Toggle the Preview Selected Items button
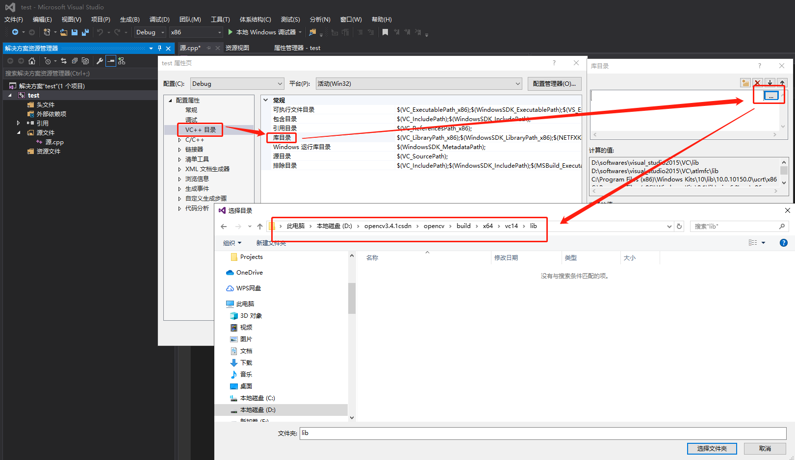 tap(111, 61)
